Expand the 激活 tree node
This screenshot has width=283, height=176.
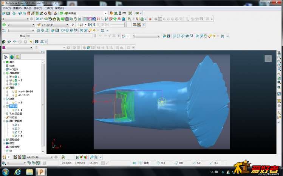pyautogui.click(x=4, y=62)
